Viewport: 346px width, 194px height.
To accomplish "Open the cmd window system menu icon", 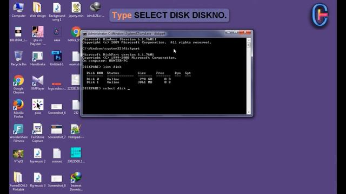I will pyautogui.click(x=84, y=33).
